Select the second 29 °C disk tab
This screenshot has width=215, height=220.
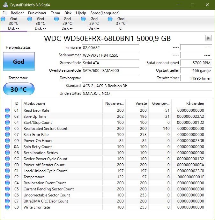pos(94,24)
